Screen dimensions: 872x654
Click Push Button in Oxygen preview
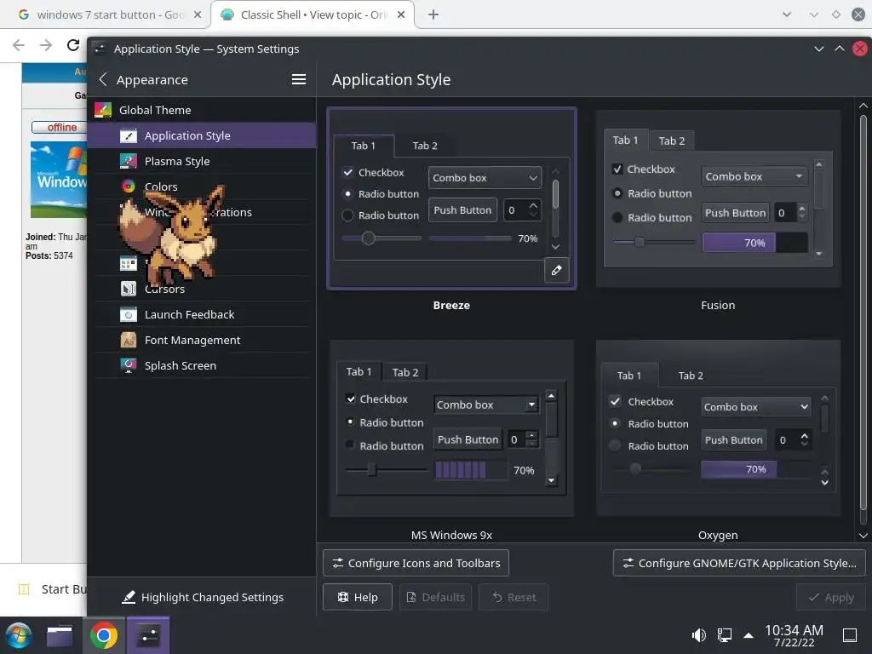[733, 440]
